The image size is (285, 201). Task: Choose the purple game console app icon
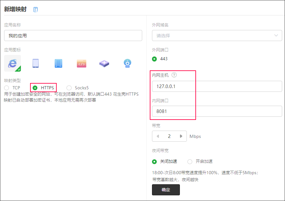[x=104, y=63]
